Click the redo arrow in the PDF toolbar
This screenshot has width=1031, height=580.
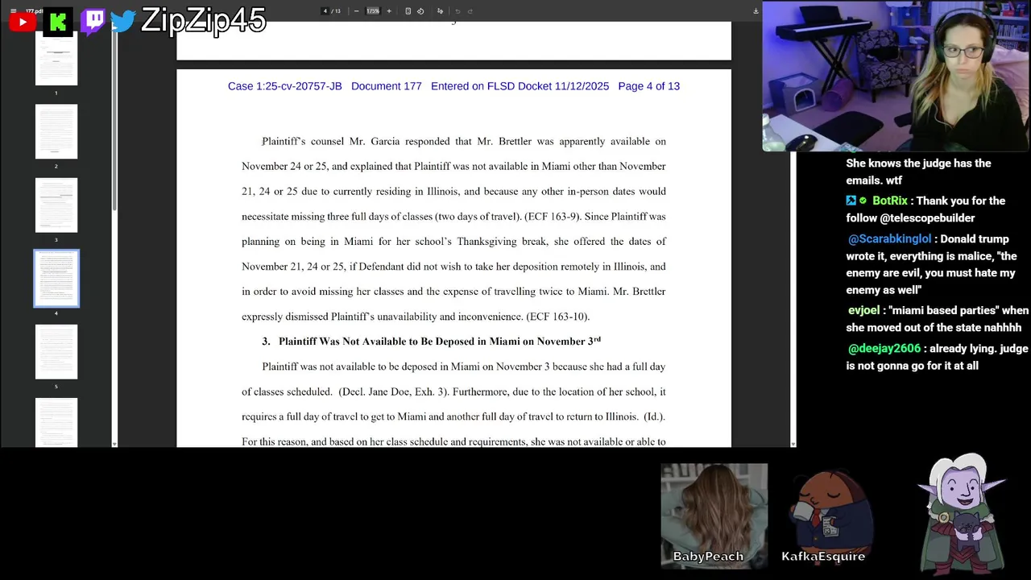[x=470, y=11]
